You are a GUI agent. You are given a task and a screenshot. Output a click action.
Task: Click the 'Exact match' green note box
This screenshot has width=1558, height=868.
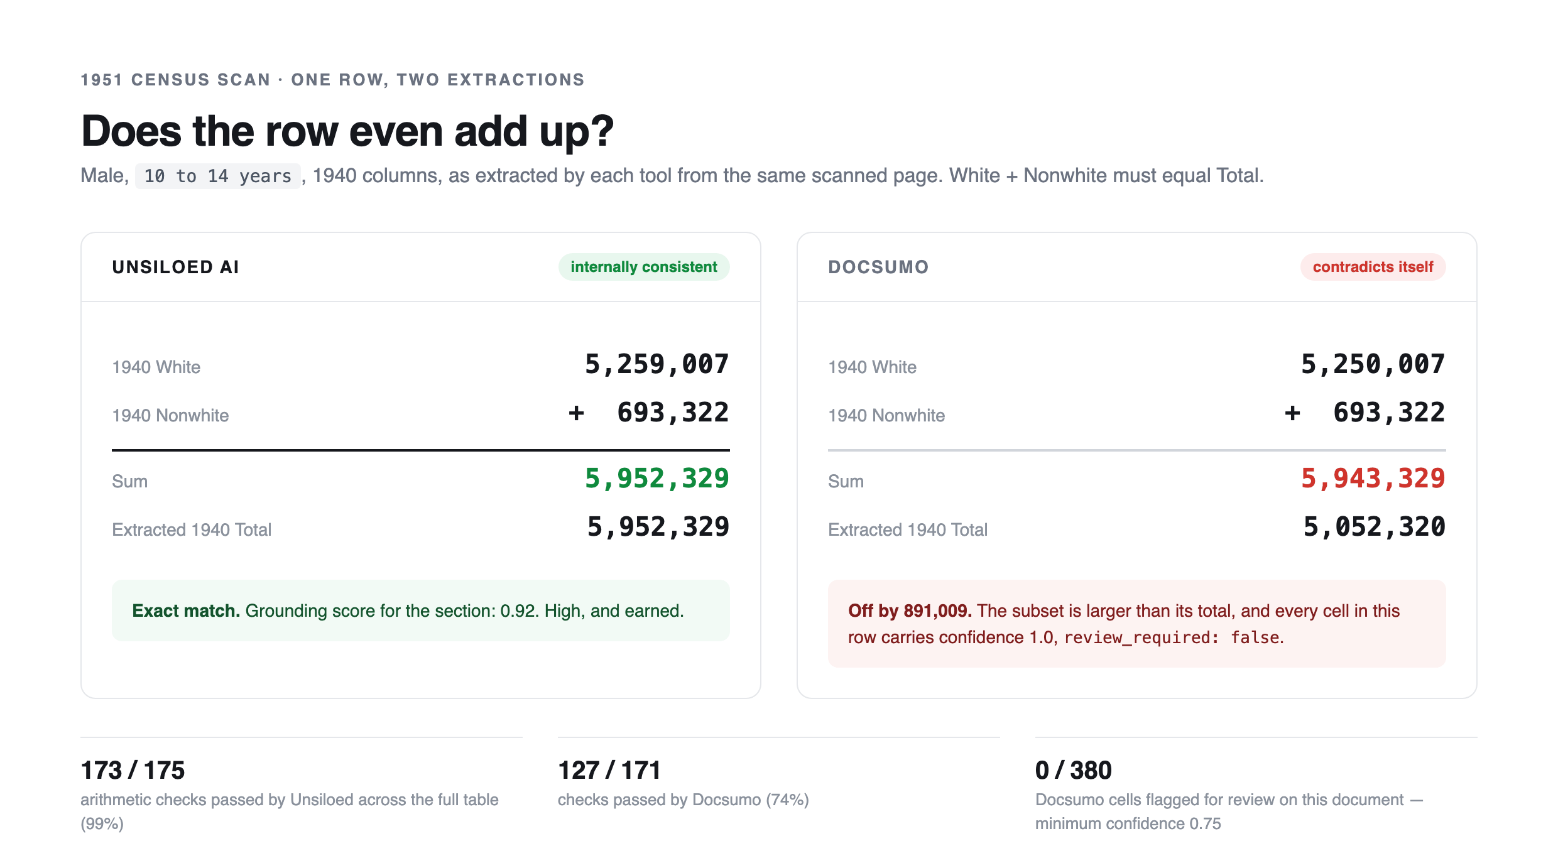421,610
